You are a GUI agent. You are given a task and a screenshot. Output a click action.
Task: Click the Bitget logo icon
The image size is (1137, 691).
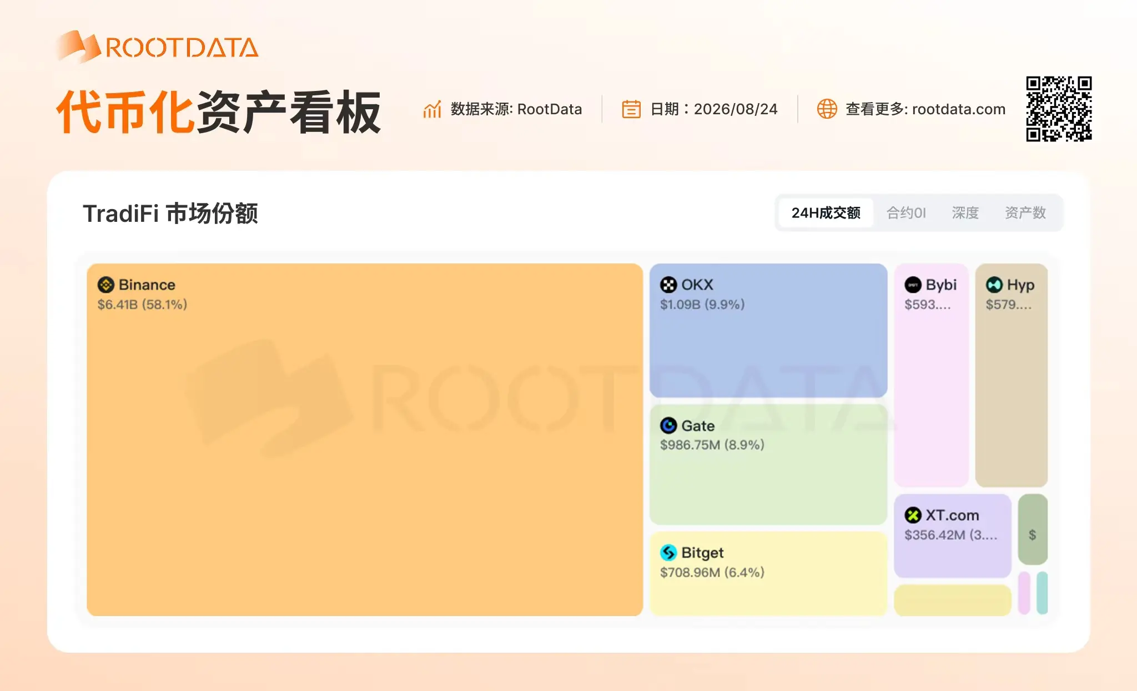point(668,553)
